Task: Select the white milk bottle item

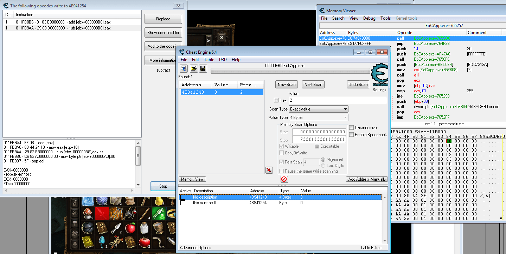Action: (145, 228)
